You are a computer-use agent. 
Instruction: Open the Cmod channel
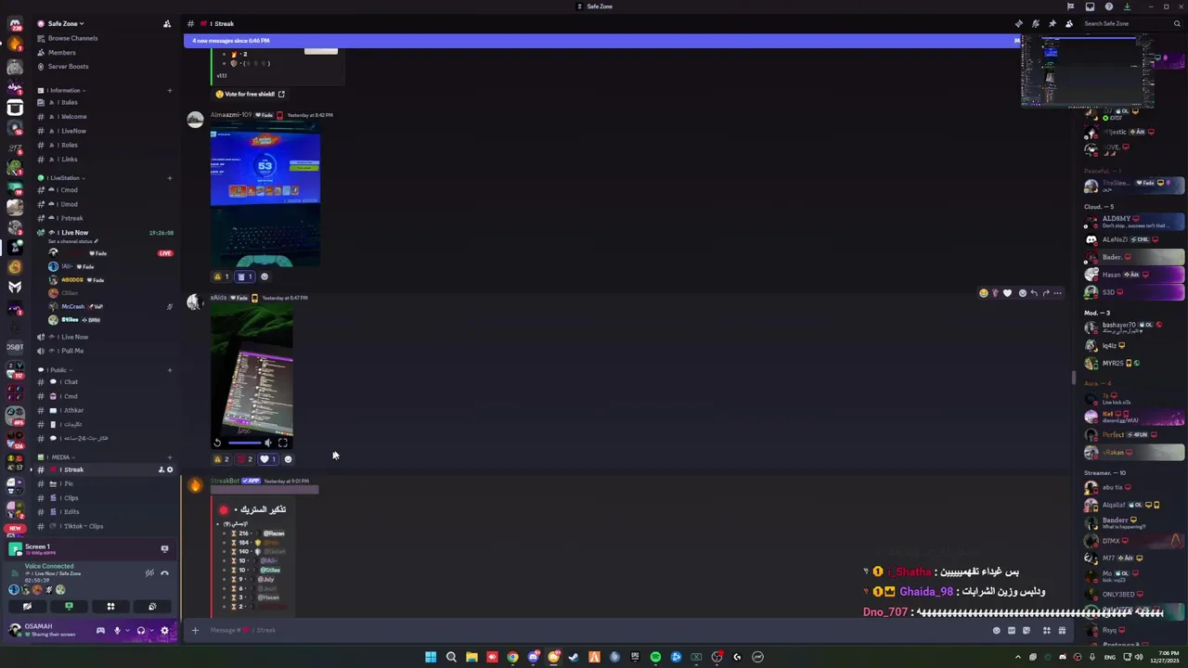point(69,190)
